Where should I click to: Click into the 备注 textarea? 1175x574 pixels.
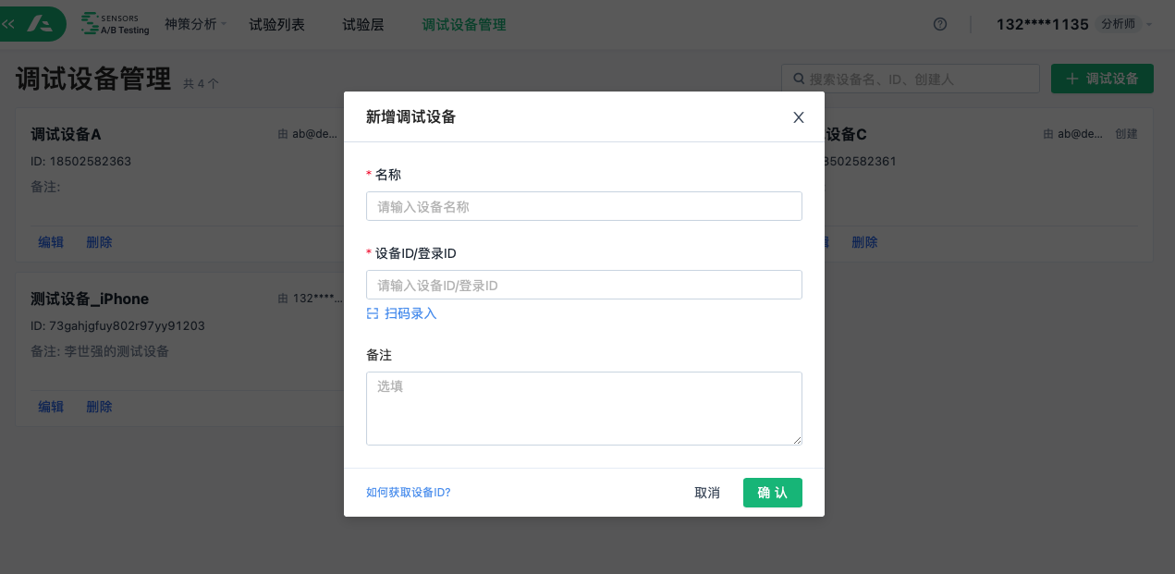(583, 408)
